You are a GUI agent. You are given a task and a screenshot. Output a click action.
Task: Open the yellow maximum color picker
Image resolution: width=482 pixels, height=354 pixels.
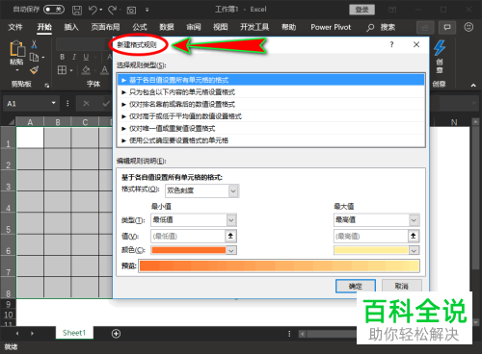point(377,250)
